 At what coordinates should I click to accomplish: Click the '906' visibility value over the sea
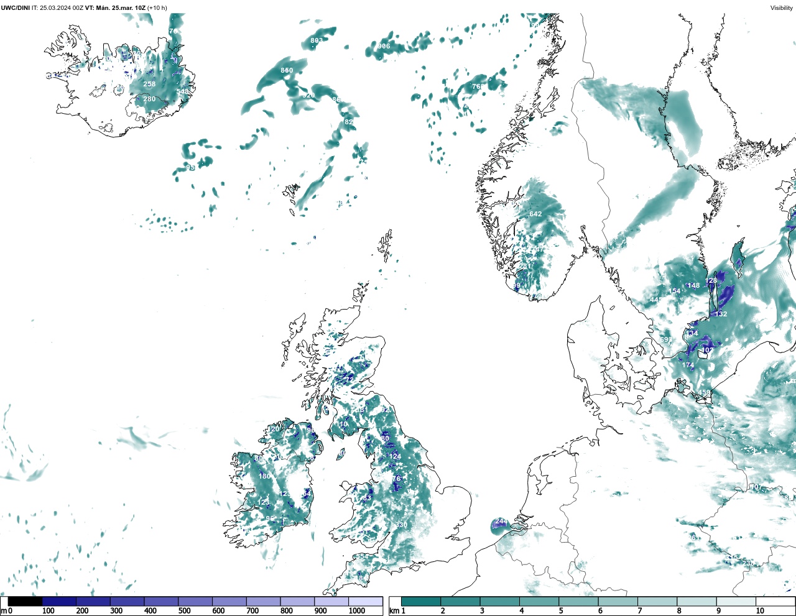(384, 46)
